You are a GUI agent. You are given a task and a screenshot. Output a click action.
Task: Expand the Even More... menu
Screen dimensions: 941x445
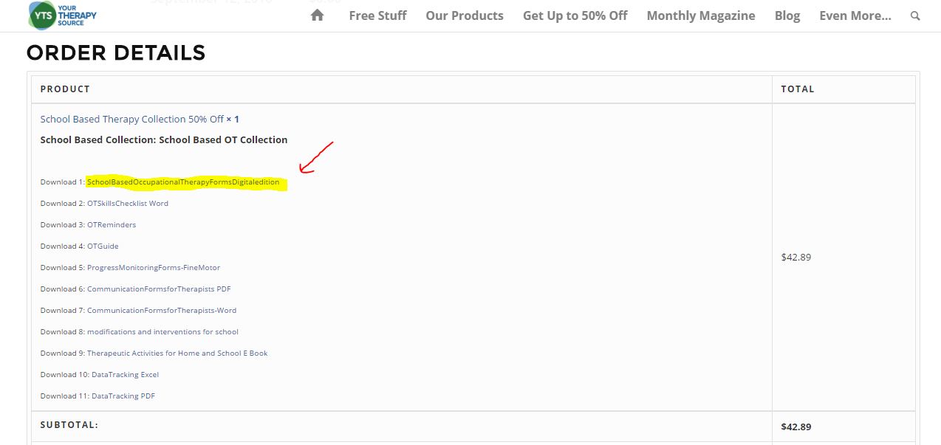(x=855, y=15)
